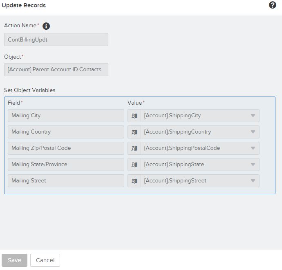Click the Action Name field ContBillingUpdt
The image size is (282, 270).
tap(56, 40)
